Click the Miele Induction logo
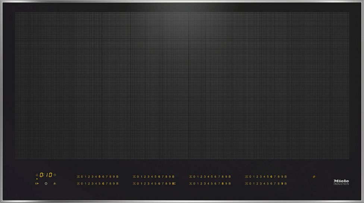Image resolution: width=364 pixels, height=203 pixels. pos(341,182)
